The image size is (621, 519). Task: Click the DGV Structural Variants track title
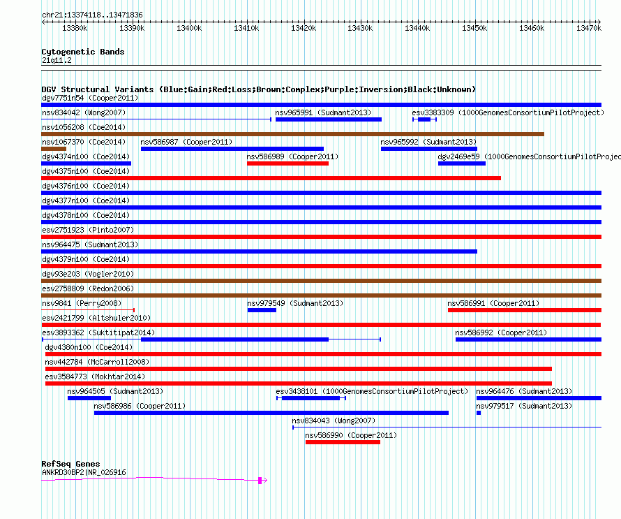pyautogui.click(x=259, y=89)
